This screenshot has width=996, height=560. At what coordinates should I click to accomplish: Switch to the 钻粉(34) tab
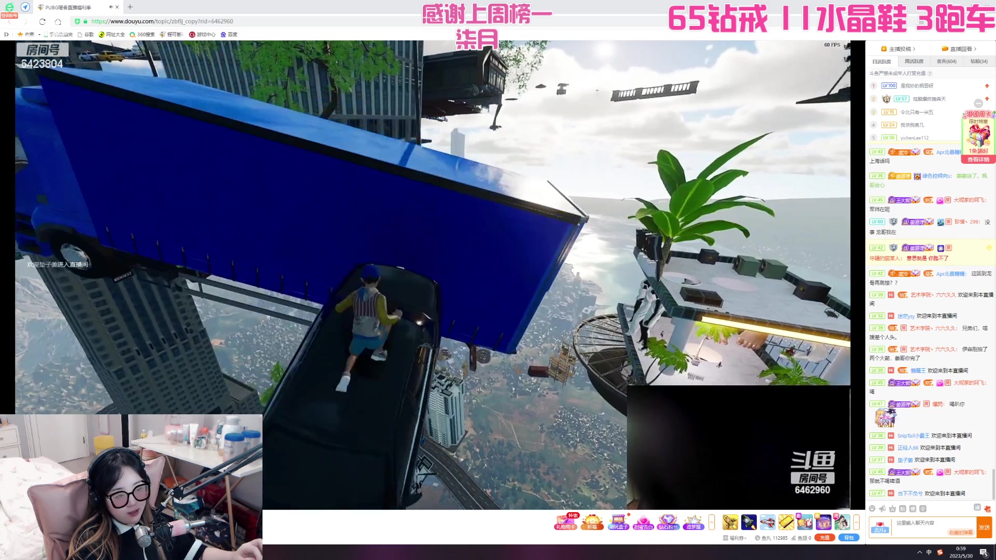[979, 61]
